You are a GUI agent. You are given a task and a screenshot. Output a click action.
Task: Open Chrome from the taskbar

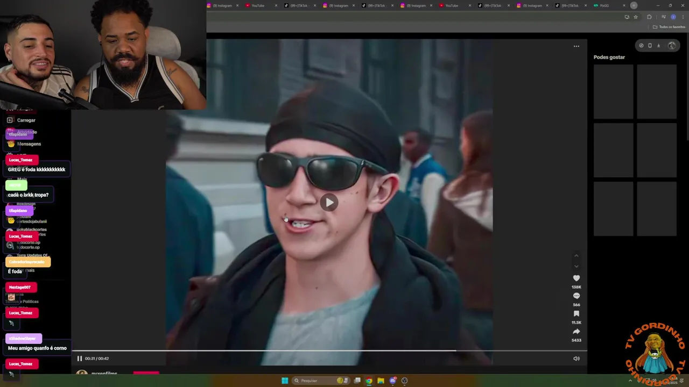tap(369, 381)
